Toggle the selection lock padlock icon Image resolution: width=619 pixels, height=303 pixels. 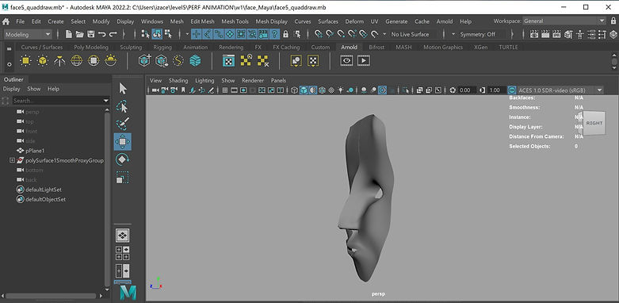(285, 34)
